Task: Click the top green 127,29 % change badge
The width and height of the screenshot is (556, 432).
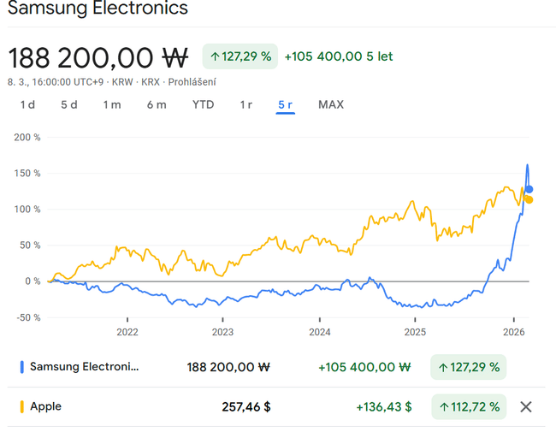Action: click(x=240, y=56)
